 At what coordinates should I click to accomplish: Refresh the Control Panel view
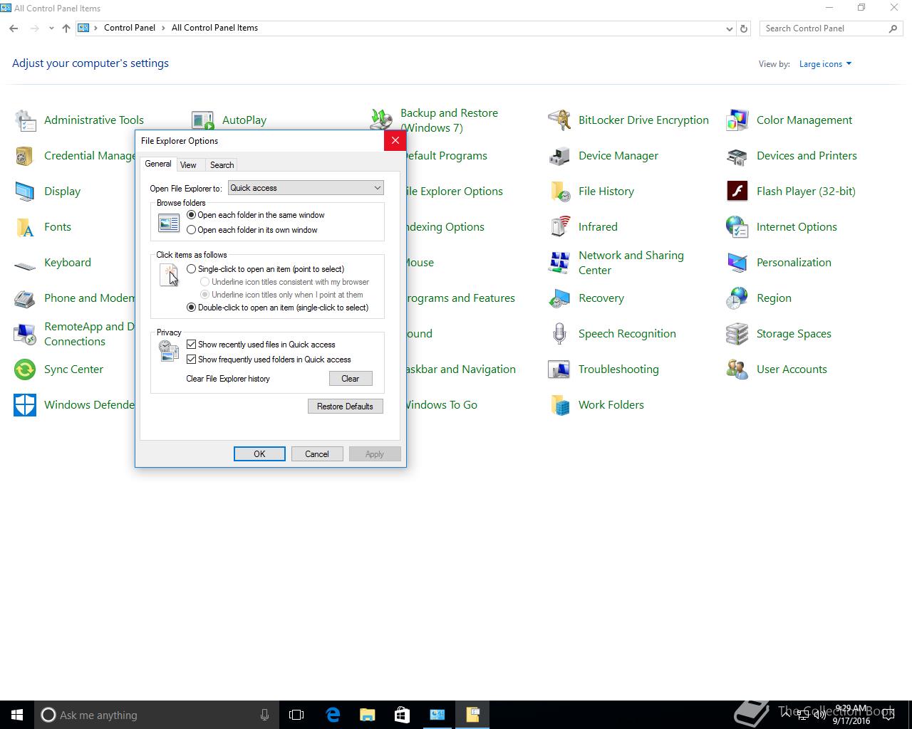click(744, 28)
